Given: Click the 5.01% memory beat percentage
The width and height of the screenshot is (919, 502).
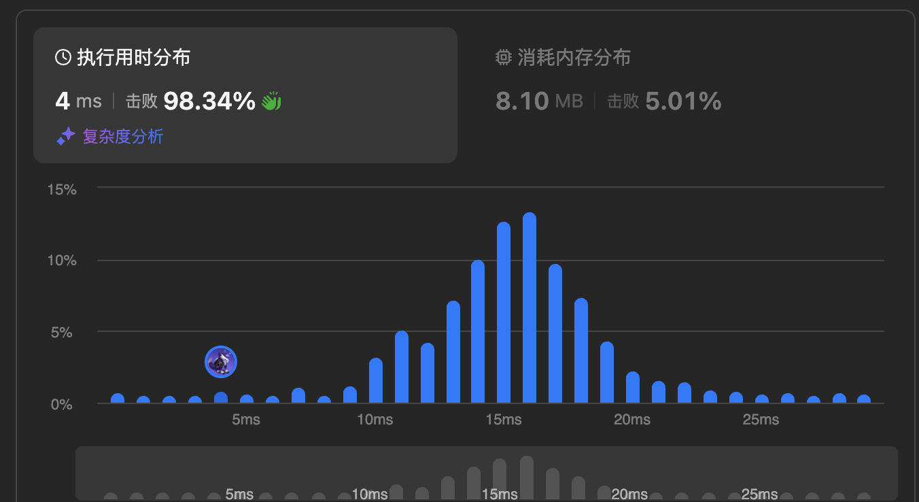Looking at the screenshot, I should (x=682, y=101).
